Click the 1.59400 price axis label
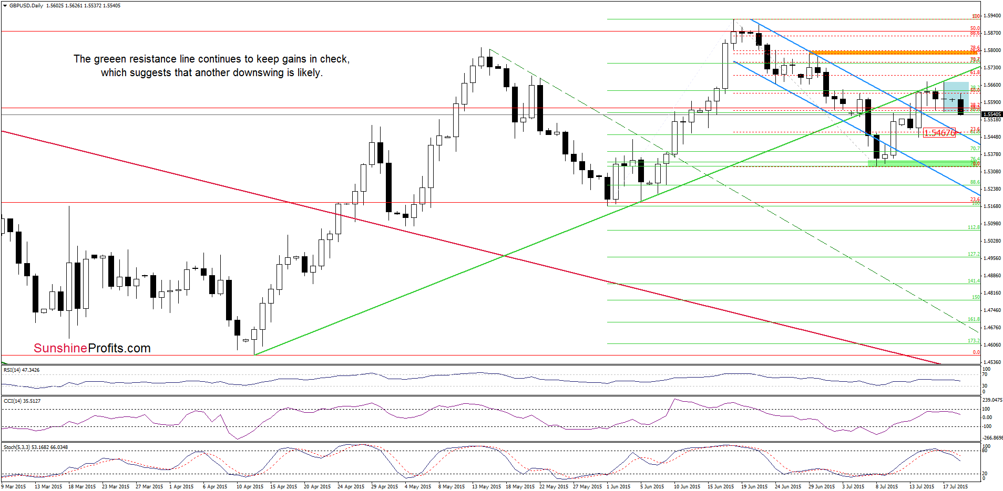The width and height of the screenshot is (1003, 491). click(992, 16)
